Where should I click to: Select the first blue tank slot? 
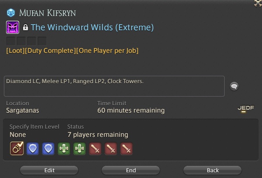pos(33,149)
